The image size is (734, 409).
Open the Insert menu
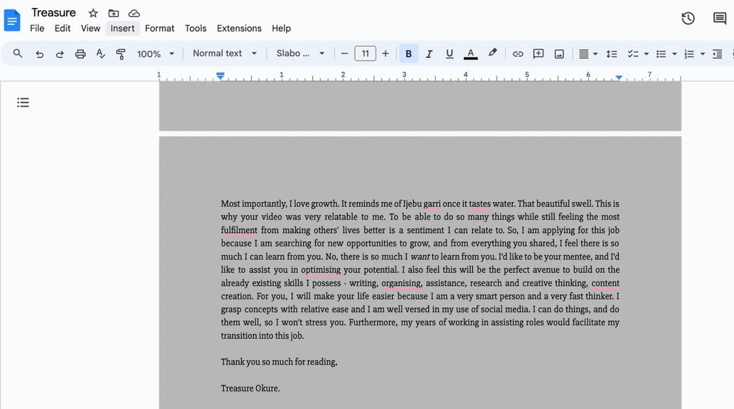pos(122,29)
